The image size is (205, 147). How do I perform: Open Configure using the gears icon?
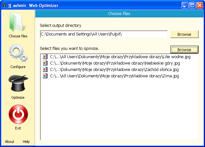tap(18, 53)
